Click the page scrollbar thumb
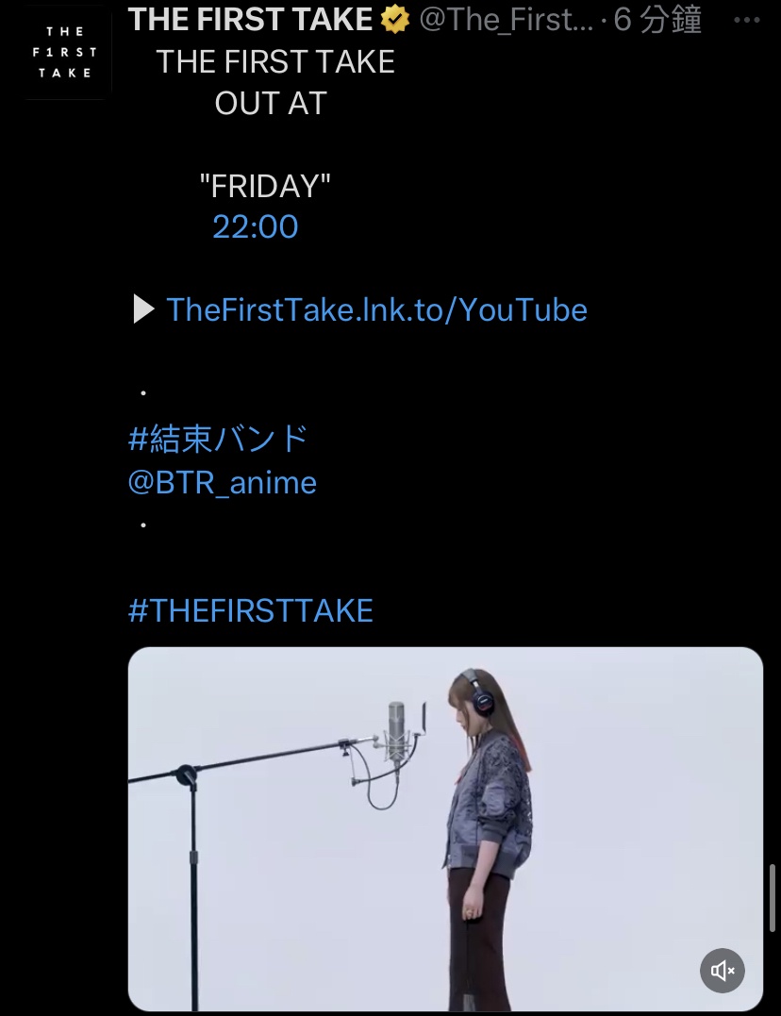781x1016 pixels. pyautogui.click(x=772, y=897)
